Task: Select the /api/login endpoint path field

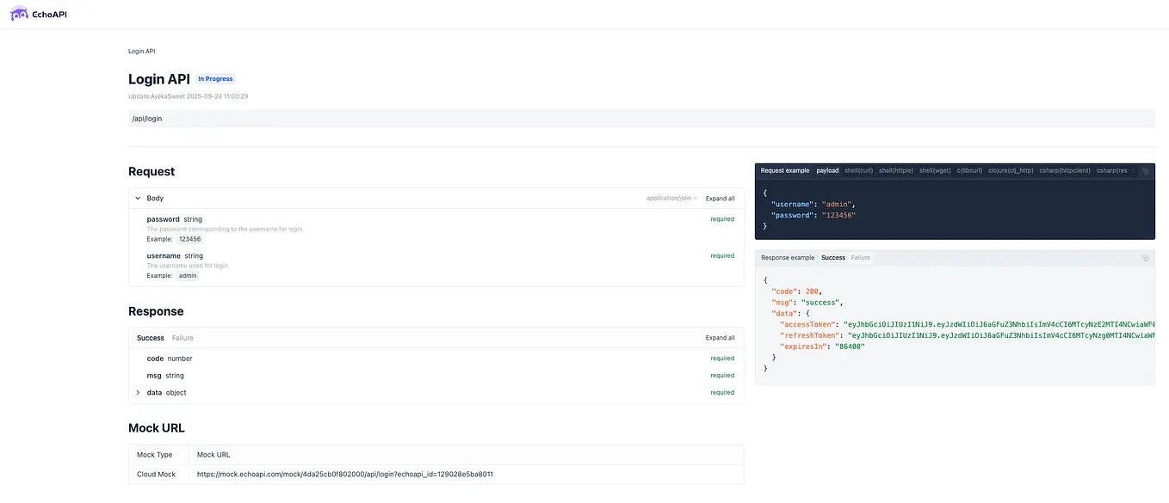Action: [344, 118]
